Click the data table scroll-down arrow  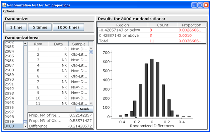click(91, 103)
